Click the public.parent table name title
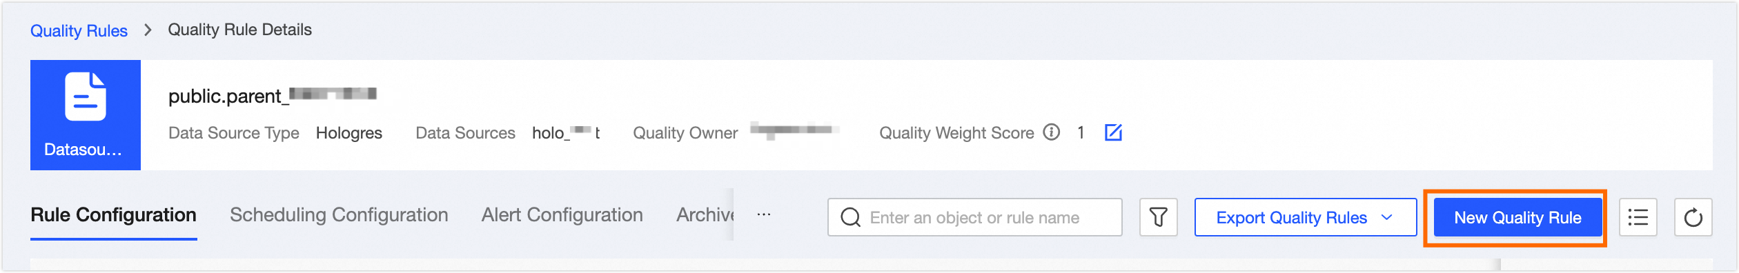Image resolution: width=1739 pixels, height=273 pixels. [273, 95]
